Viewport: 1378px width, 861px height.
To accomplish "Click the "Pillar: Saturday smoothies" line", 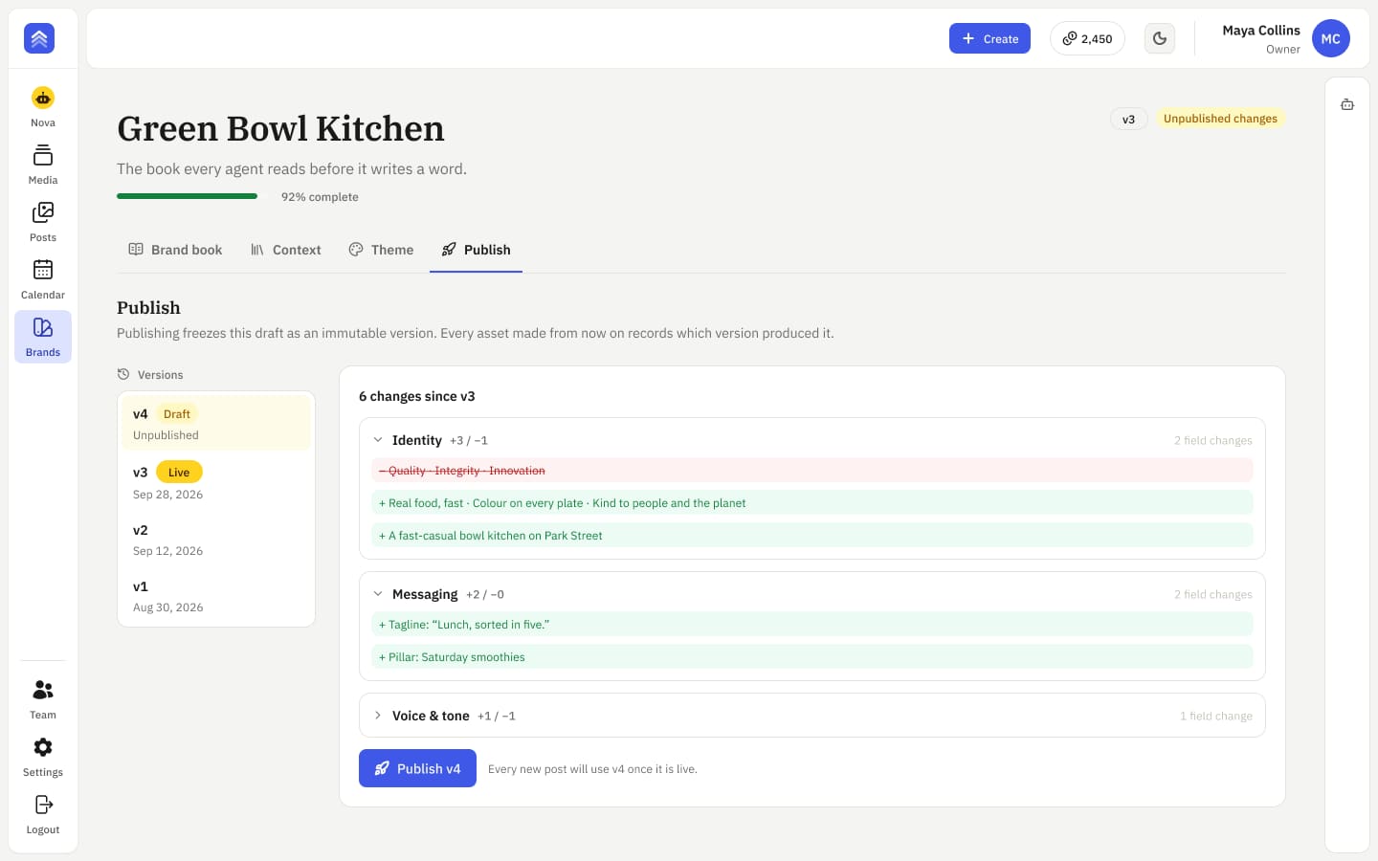I will click(x=812, y=657).
